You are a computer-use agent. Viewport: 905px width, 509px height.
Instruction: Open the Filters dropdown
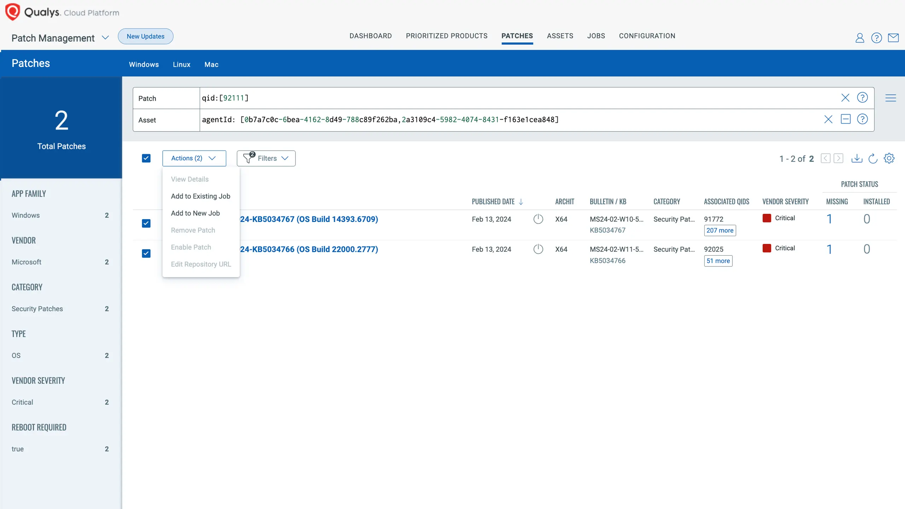tap(266, 158)
